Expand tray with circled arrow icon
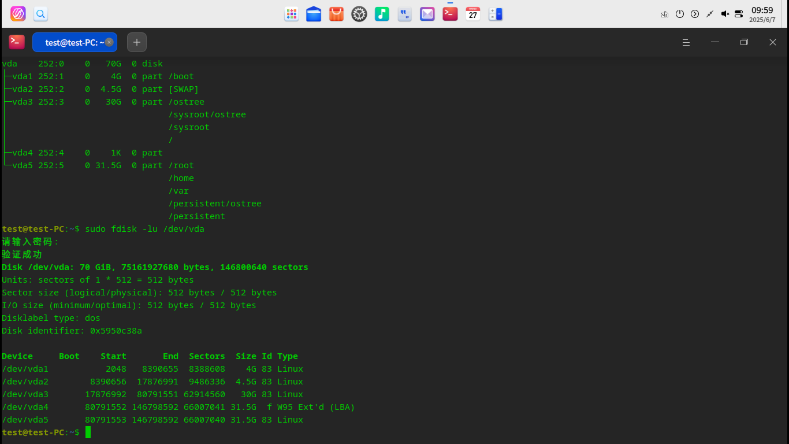This screenshot has width=789, height=444. coord(695,14)
